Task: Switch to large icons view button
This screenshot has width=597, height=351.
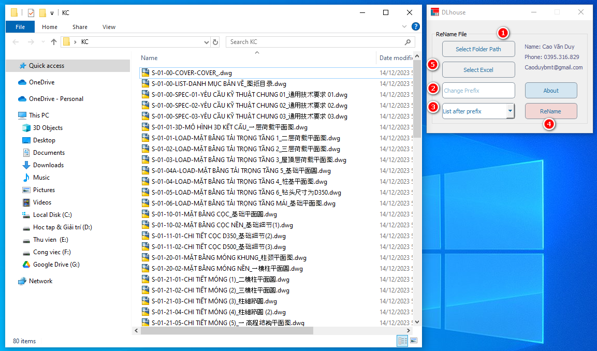Action: pyautogui.click(x=414, y=341)
